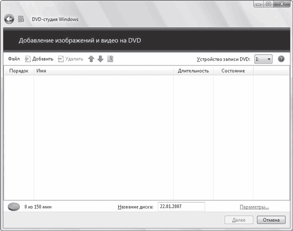Click the disabled Удалить button
The image size is (293, 231).
click(x=71, y=59)
